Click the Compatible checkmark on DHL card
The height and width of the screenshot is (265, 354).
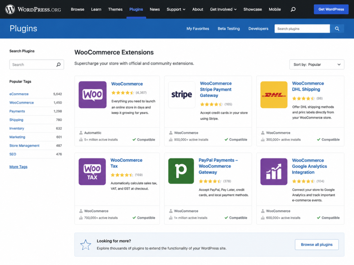(x=318, y=140)
